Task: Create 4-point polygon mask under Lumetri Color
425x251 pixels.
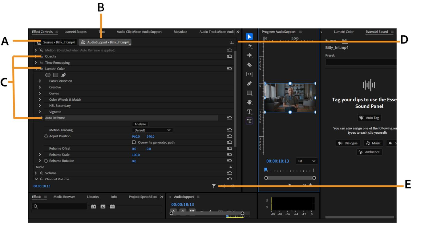Action: [x=56, y=75]
